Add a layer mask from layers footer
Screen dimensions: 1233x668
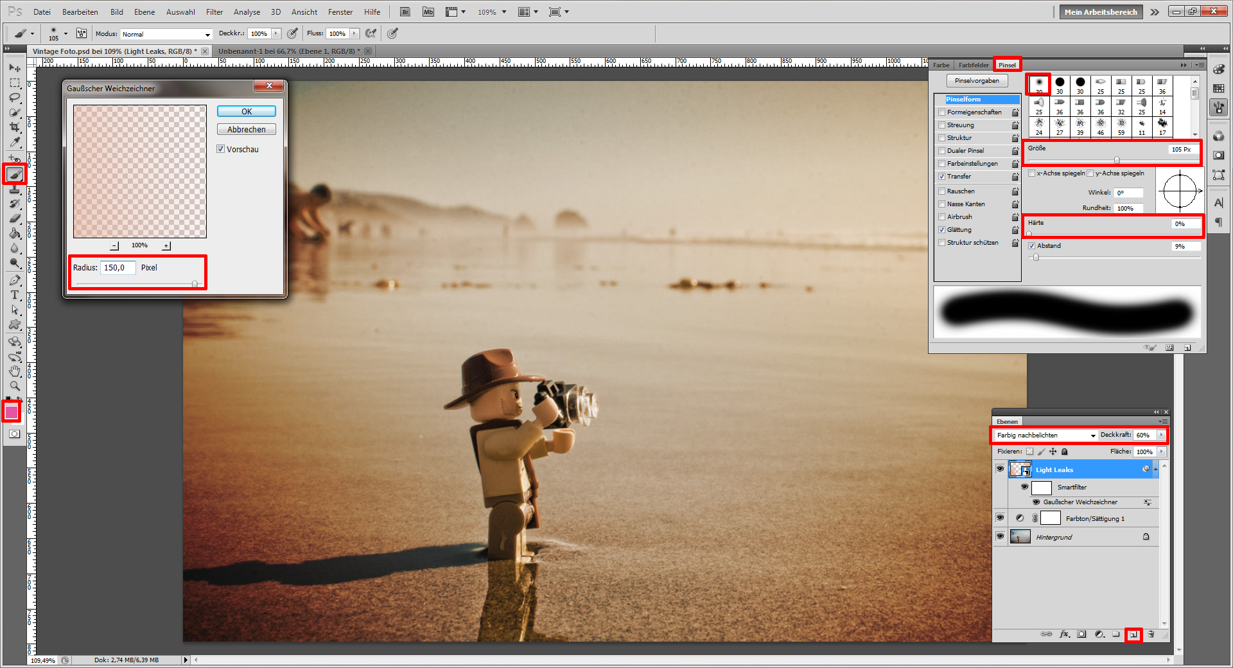coord(1081,635)
